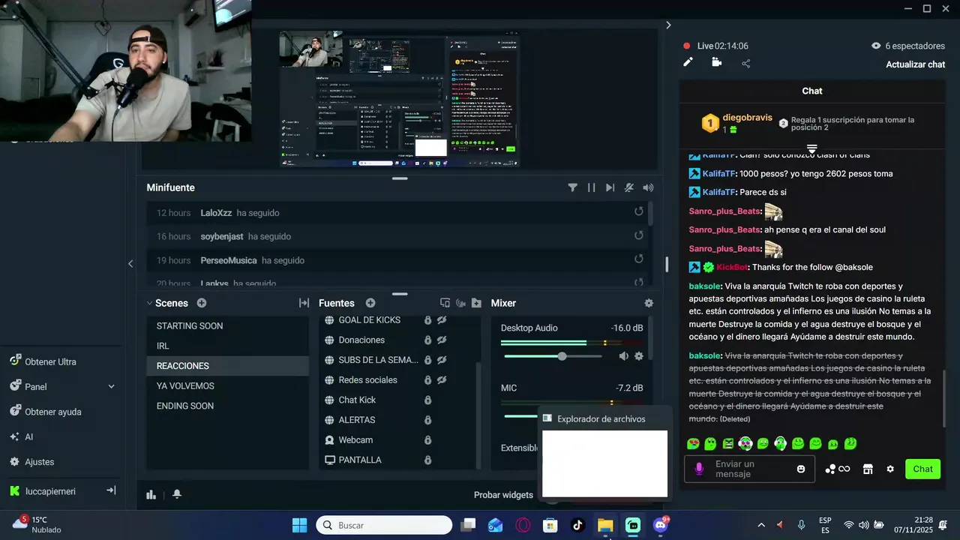Collapse the left sidebar with the arrow handle
This screenshot has width=960, height=540.
click(x=130, y=263)
